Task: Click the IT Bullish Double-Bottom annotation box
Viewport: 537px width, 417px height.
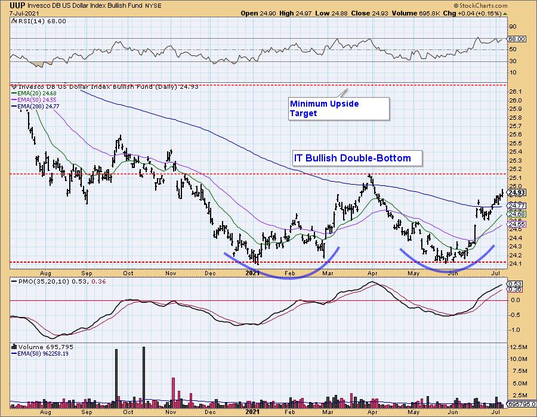Action: point(357,158)
